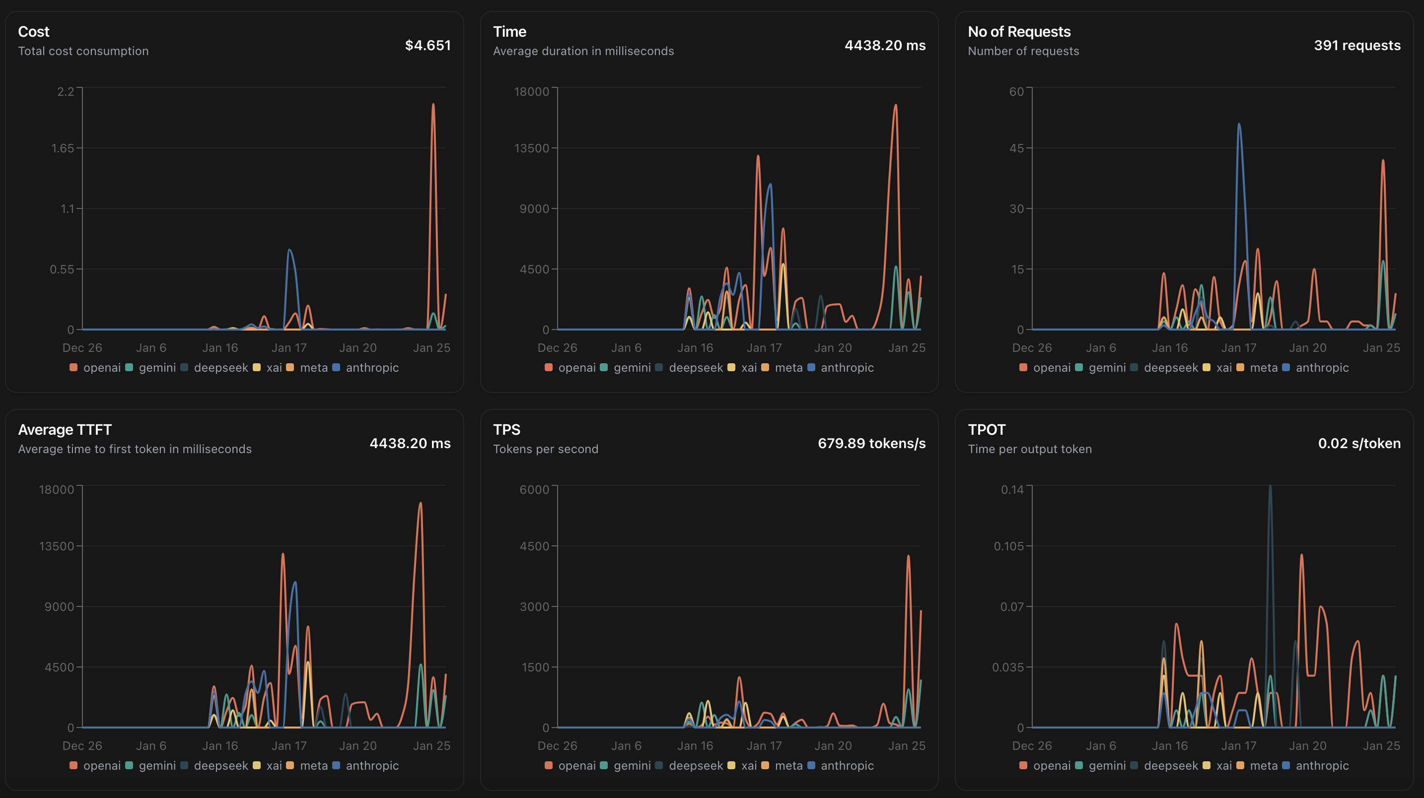Click 'Time per output token' subtitle
Image resolution: width=1424 pixels, height=798 pixels.
[1030, 449]
